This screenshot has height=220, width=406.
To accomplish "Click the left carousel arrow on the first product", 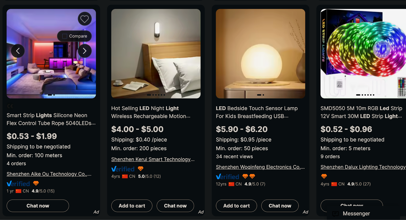I will (x=18, y=51).
